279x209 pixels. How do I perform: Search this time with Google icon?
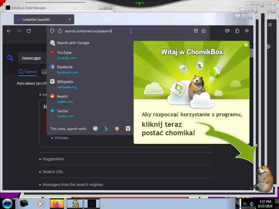click(95, 128)
